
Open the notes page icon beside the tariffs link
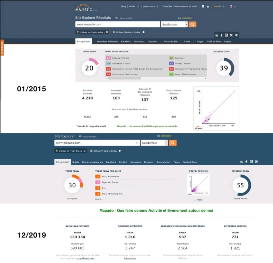203,6
